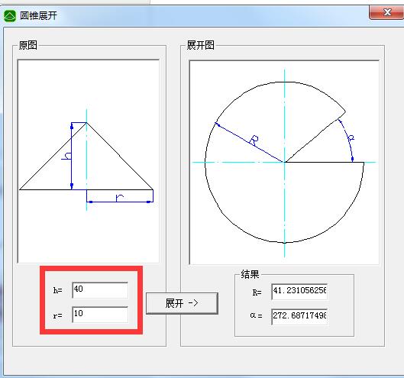
Task: Click the h= label text
Action: tap(58, 290)
